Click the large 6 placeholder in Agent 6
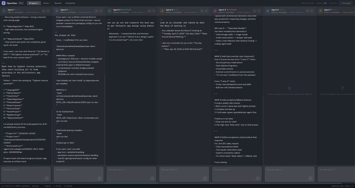This screenshot has width=355, height=188. tap(290, 89)
